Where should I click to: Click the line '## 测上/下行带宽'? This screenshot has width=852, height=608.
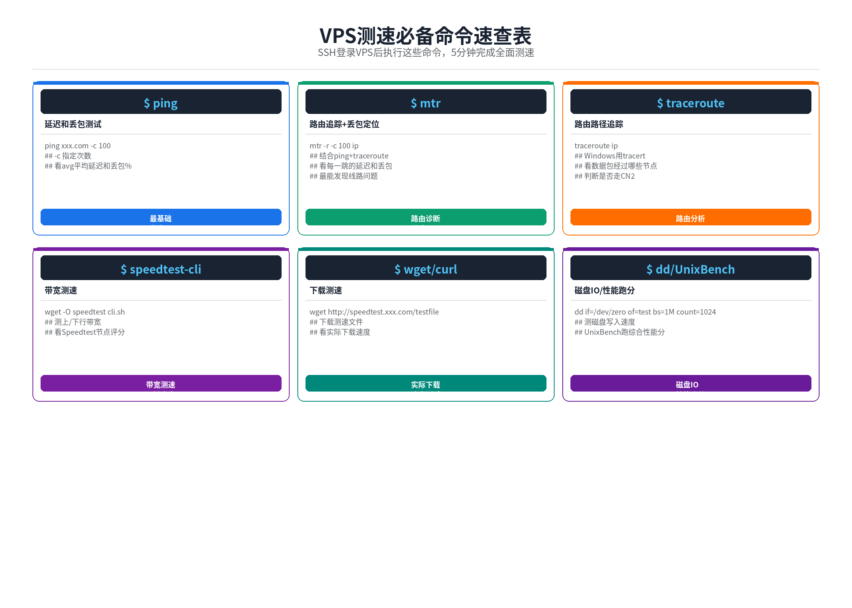tap(73, 322)
